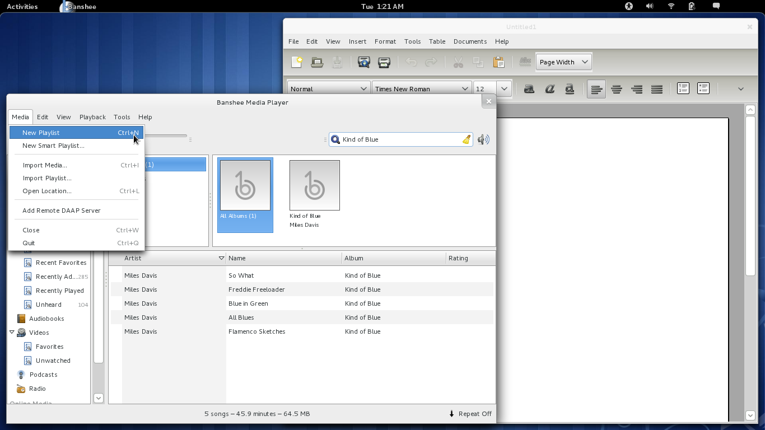Click the chat bubble icon in top panel
Screen dimensions: 765x430
pos(716,6)
